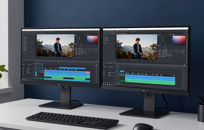Click the teal icon in right monitor's bottom bar
The height and width of the screenshot is (130, 204).
click(114, 85)
